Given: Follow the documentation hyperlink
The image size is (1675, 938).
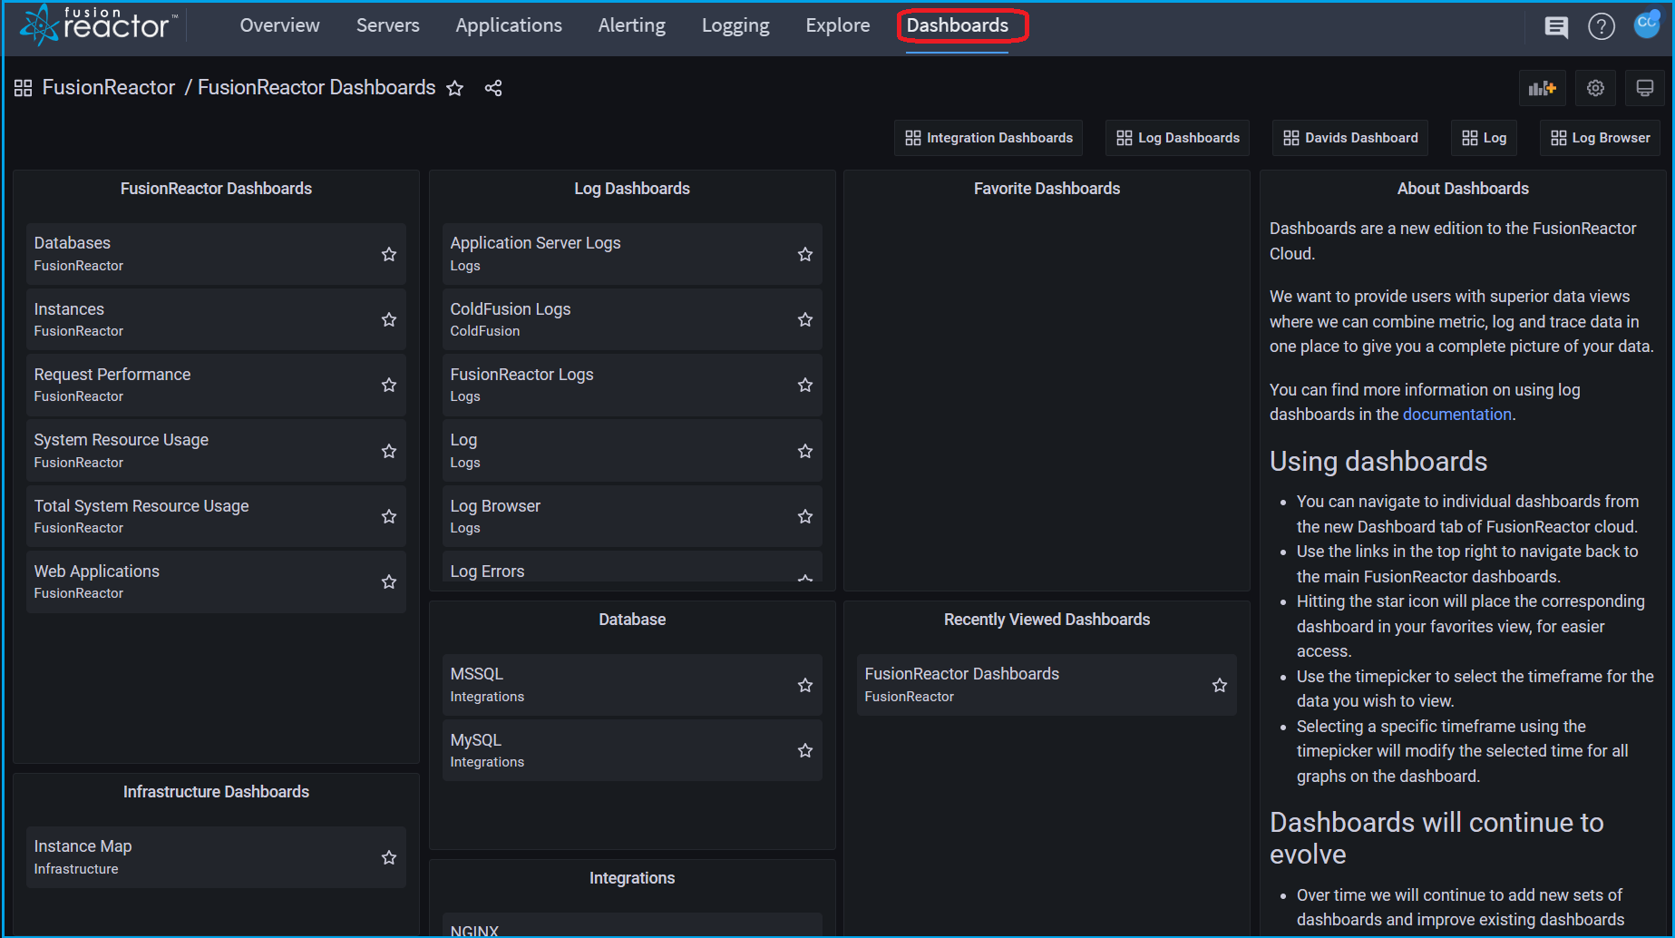Looking at the screenshot, I should (1456, 415).
